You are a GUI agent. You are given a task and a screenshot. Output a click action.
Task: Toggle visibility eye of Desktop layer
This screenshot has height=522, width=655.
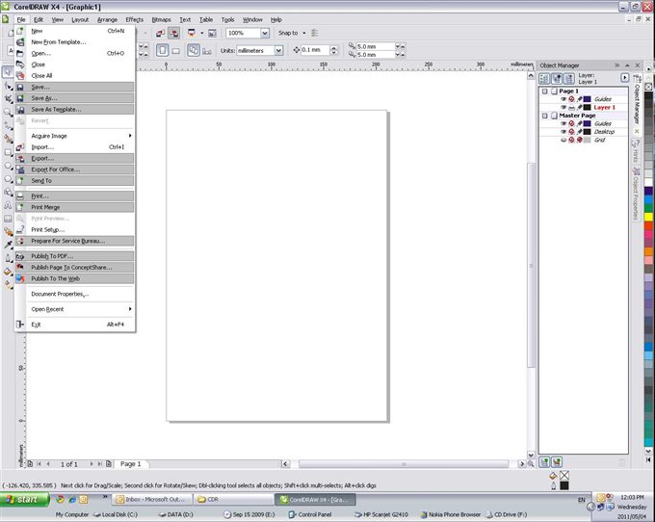563,132
